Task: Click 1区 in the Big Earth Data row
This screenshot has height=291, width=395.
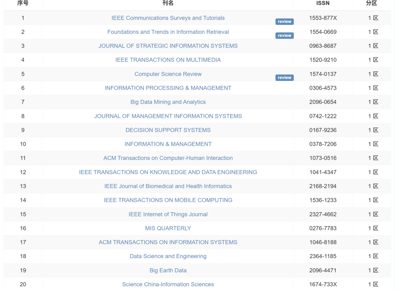Action: 373,271
